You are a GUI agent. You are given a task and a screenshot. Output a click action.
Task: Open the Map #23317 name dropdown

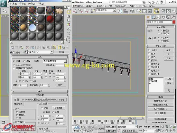(x=52, y=52)
